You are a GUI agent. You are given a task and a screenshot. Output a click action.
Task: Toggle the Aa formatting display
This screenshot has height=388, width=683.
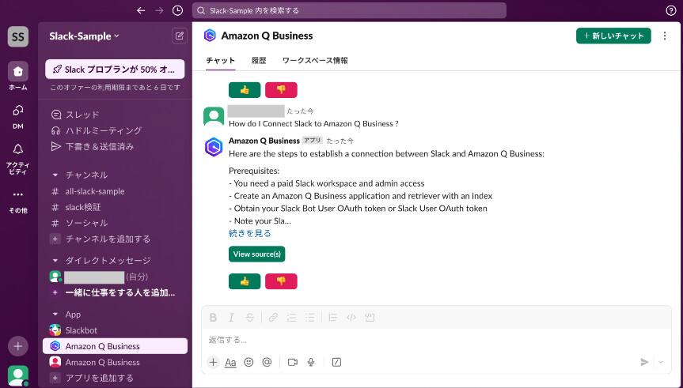[230, 363]
